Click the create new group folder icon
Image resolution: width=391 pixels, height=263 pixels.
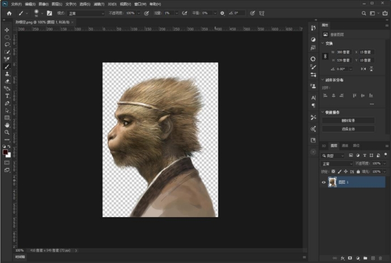click(x=365, y=258)
